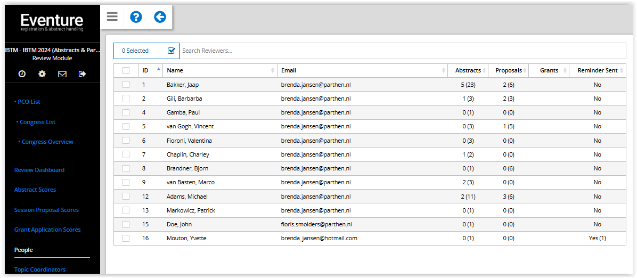This screenshot has width=637, height=278.
Task: Click Abstracts value 5 (23)
Action: pos(468,85)
